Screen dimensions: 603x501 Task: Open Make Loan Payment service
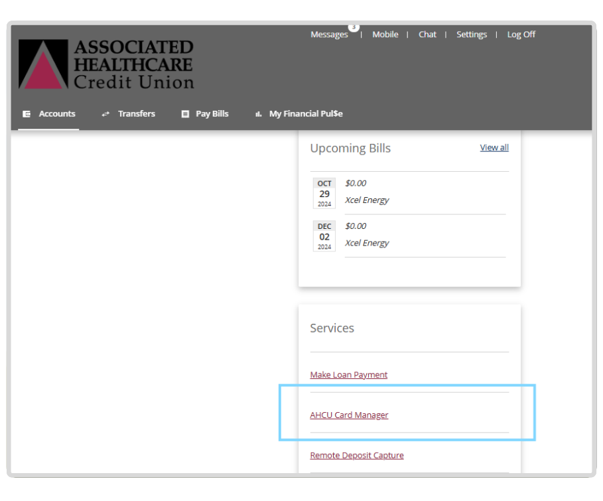pyautogui.click(x=349, y=374)
